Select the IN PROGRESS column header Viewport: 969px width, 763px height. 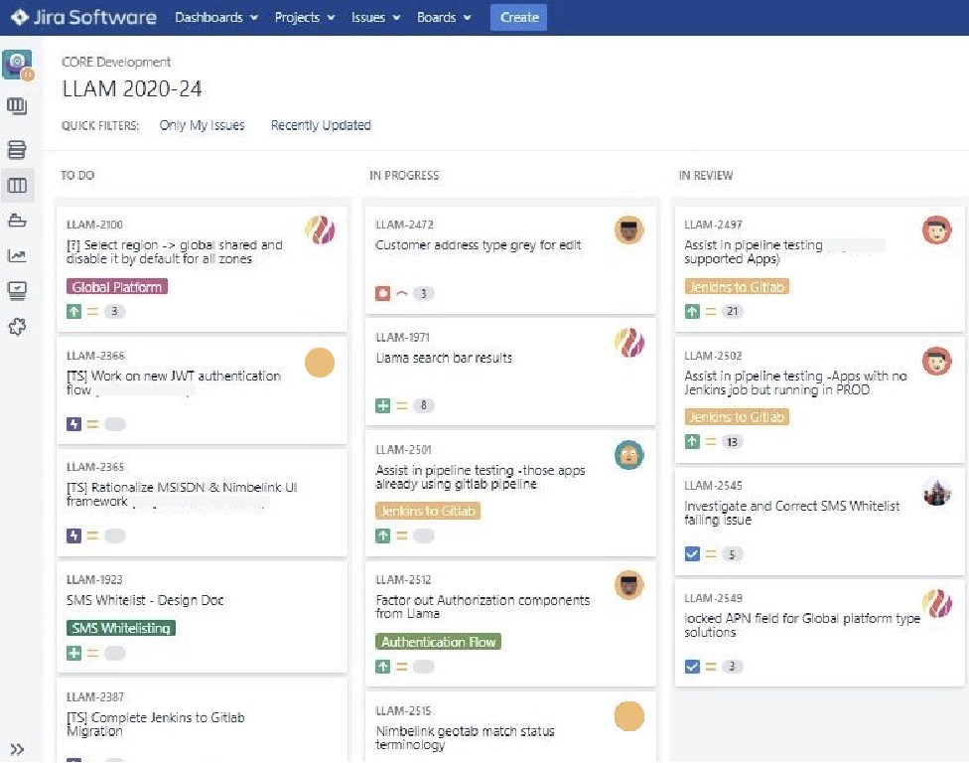(x=404, y=176)
